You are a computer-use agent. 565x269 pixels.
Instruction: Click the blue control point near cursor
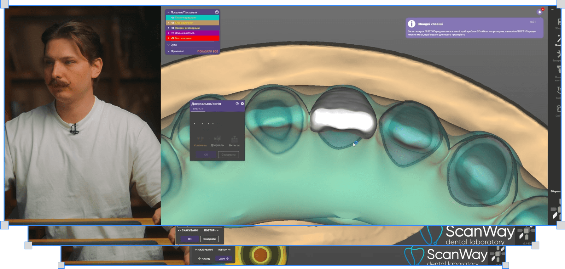356,143
